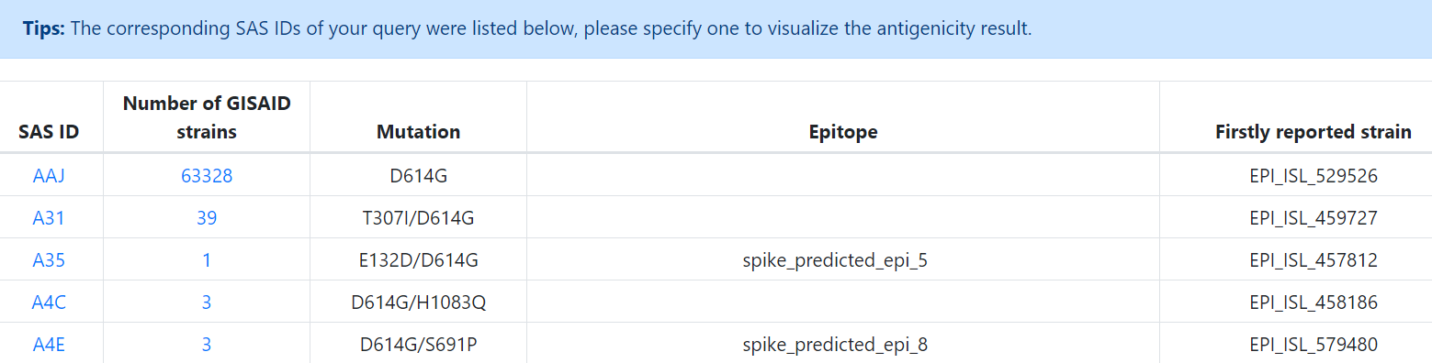Image resolution: width=1432 pixels, height=363 pixels.
Task: Show the 39 GISAID strains for A31
Action: [207, 218]
